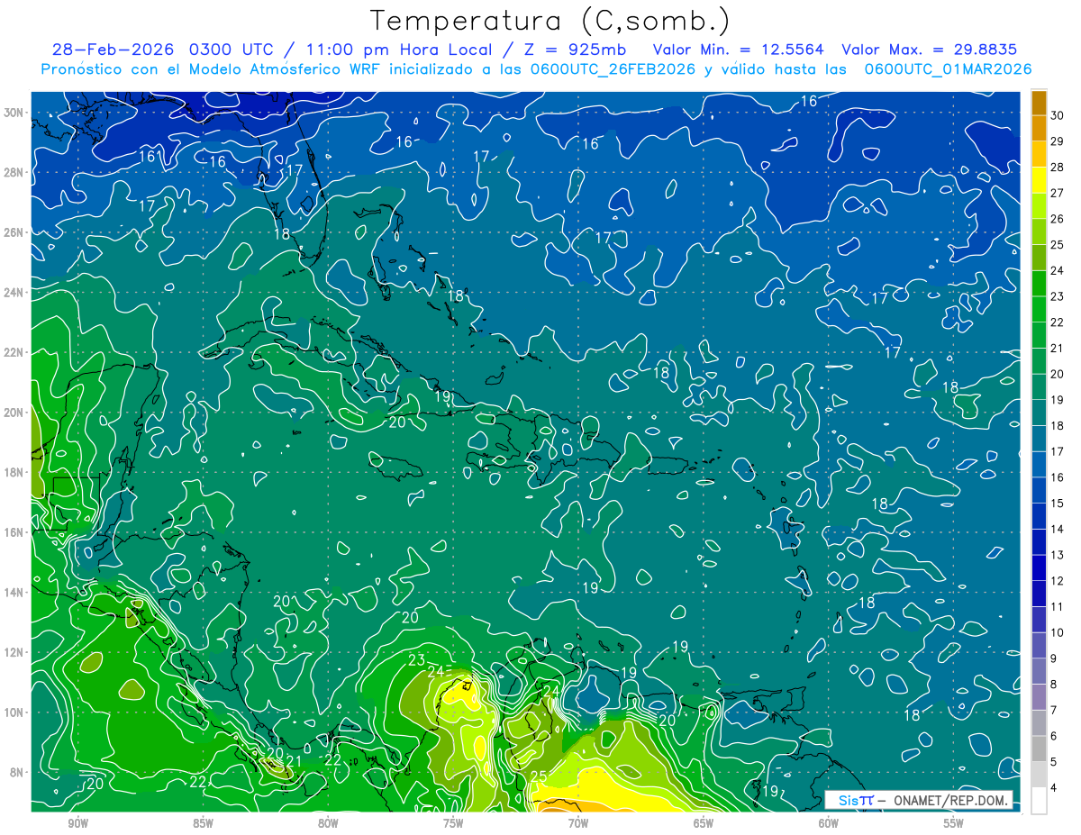Click the 75W longitude axis label
This screenshot has height=835, width=1081.
(453, 823)
